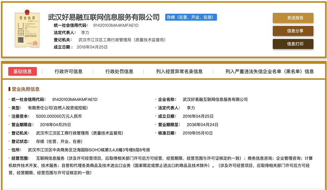Click 登记机关 value in license info section
Image resolution: width=327 pixels, height=190 pixels.
coord(80,133)
